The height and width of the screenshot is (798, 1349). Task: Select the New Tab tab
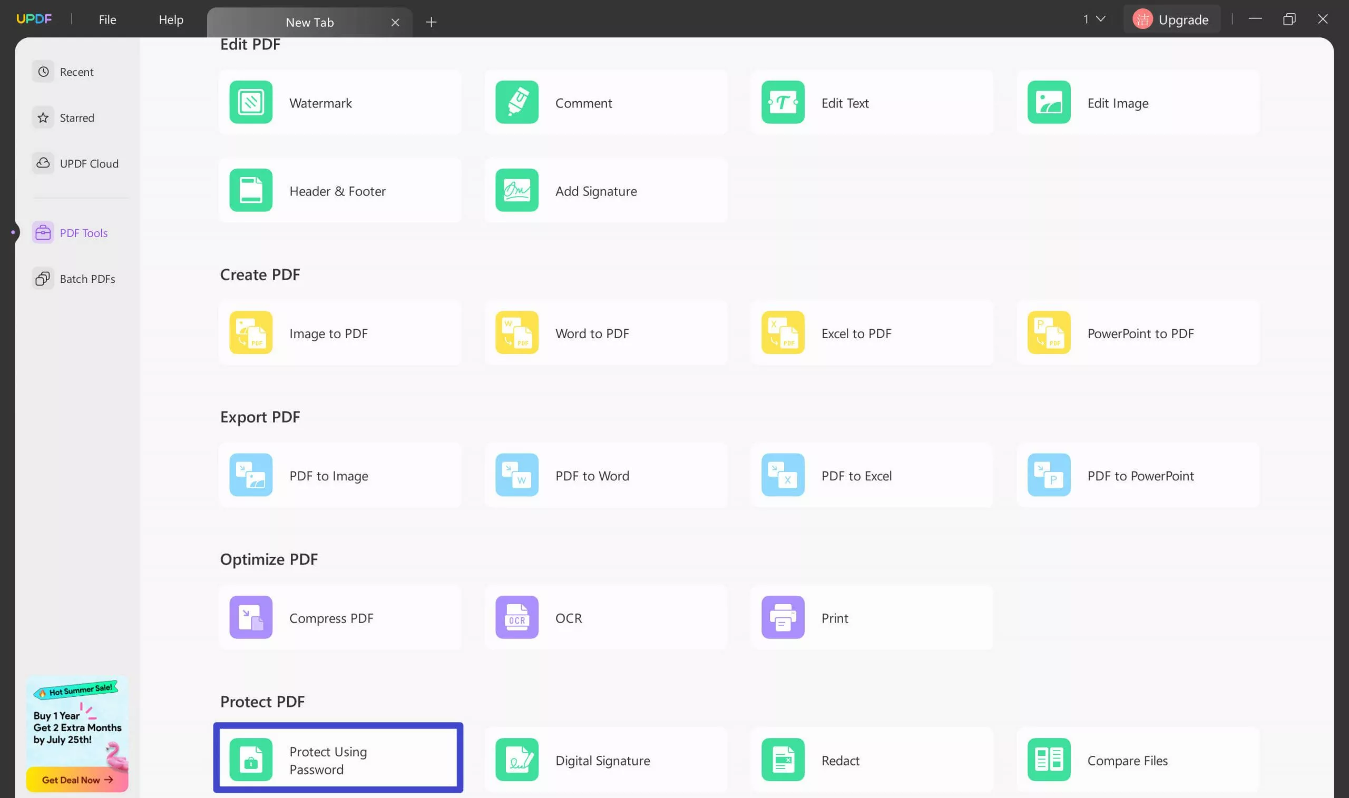tap(310, 22)
